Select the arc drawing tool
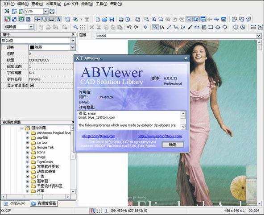Image resolution: width=265 pixels, height=215 pixels. [225, 27]
